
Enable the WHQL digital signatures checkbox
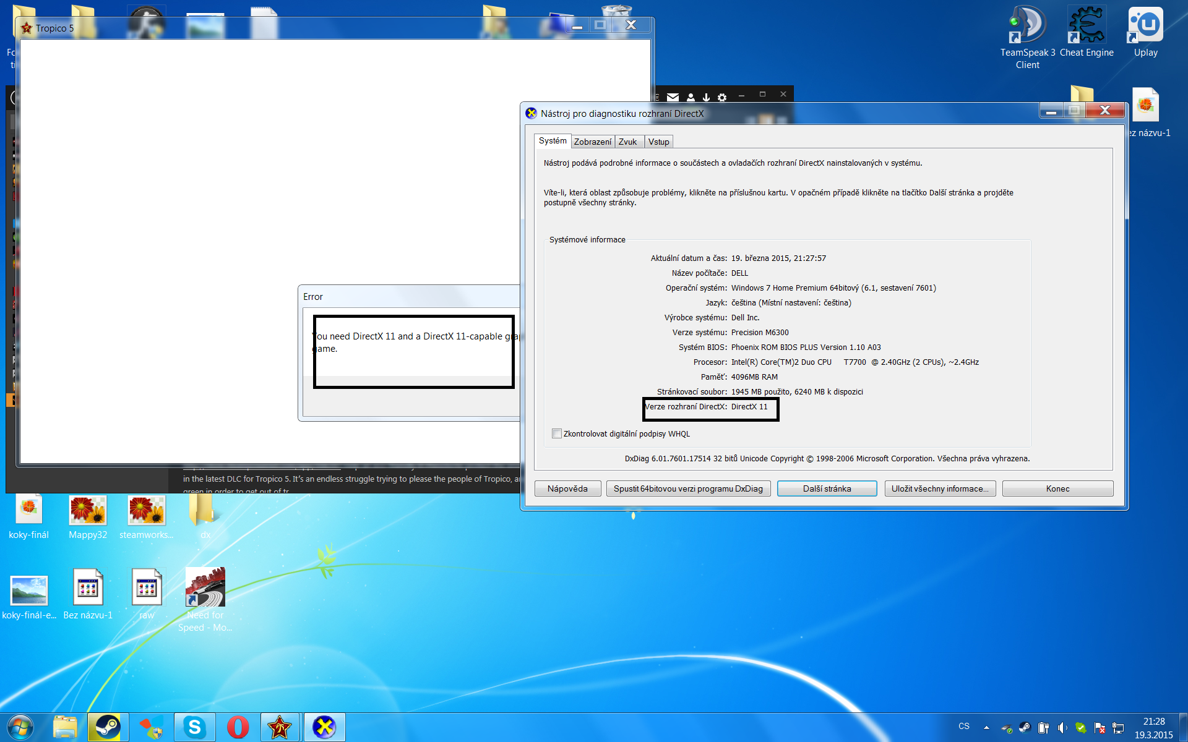pos(557,433)
